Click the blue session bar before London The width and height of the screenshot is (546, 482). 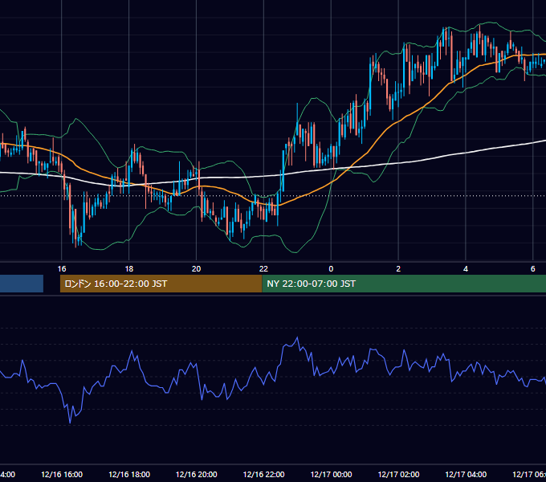pos(22,284)
